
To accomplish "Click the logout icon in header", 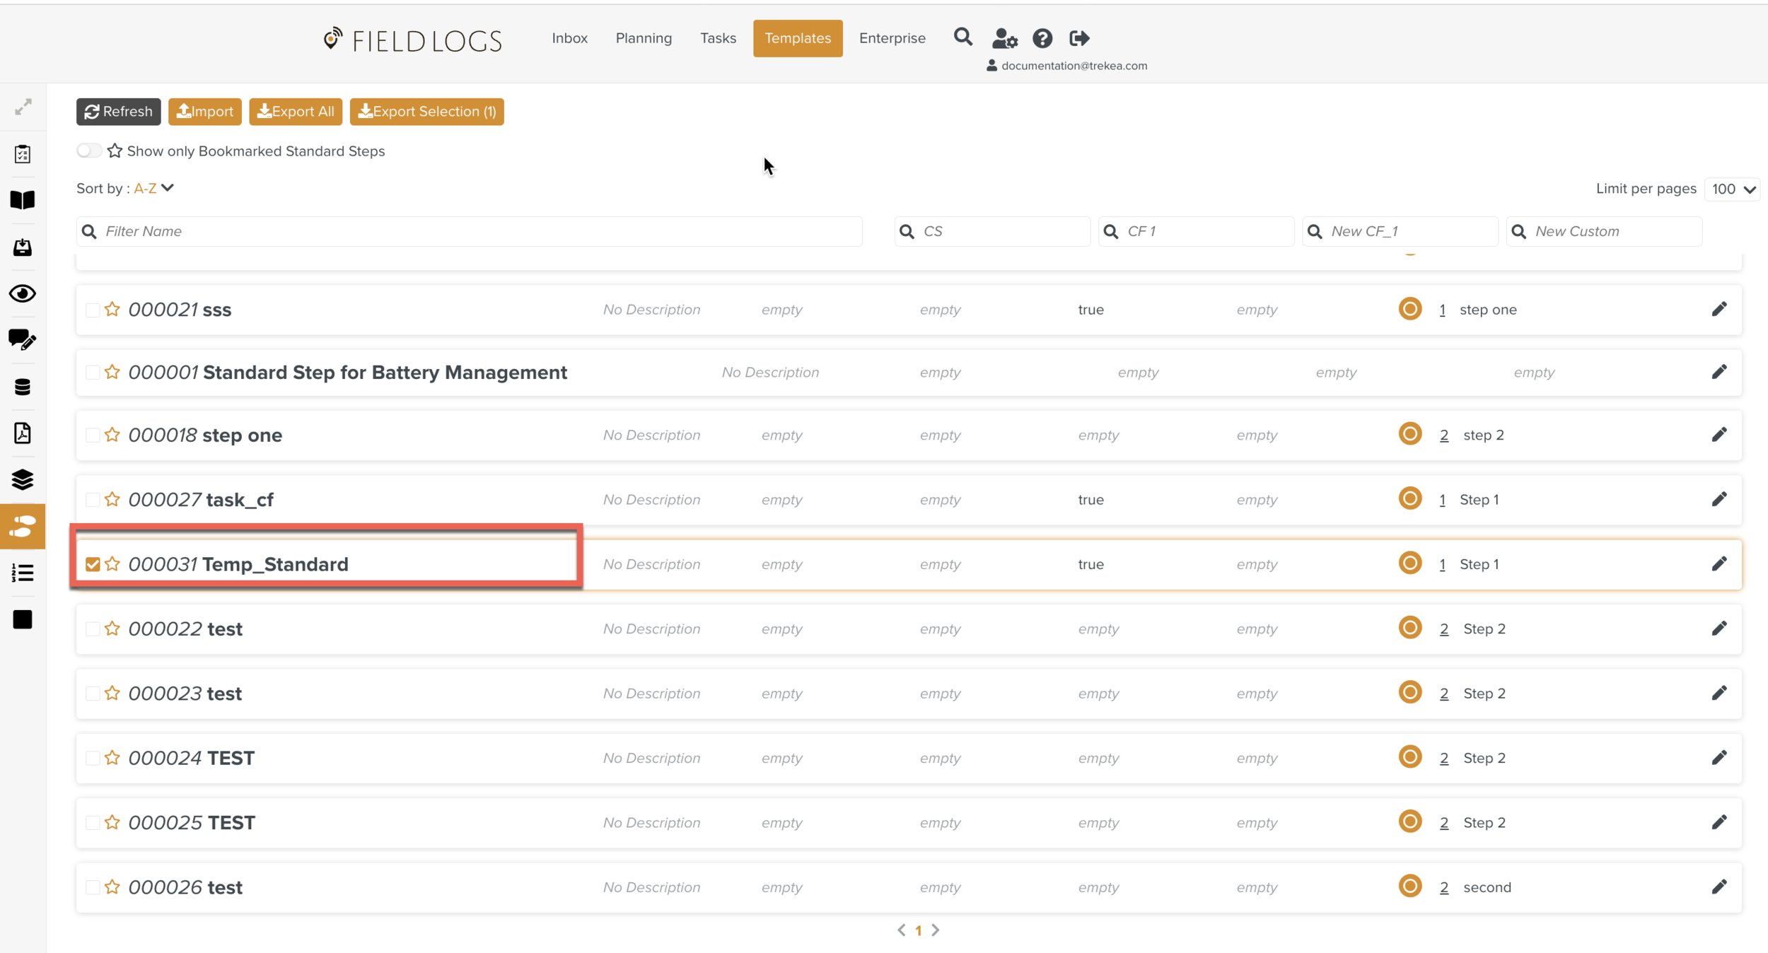I will coord(1079,38).
